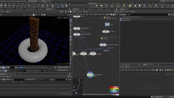Toggle list mode in network view toolbar

pos(111,14)
